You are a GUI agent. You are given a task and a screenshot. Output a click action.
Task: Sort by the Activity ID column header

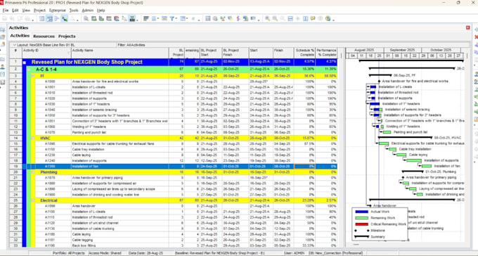pos(46,53)
